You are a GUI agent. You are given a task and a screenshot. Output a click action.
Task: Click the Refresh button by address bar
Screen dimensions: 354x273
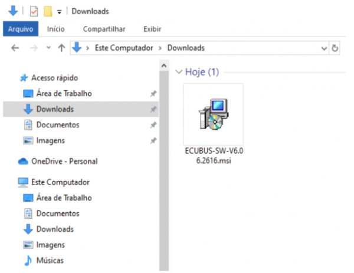pyautogui.click(x=335, y=48)
